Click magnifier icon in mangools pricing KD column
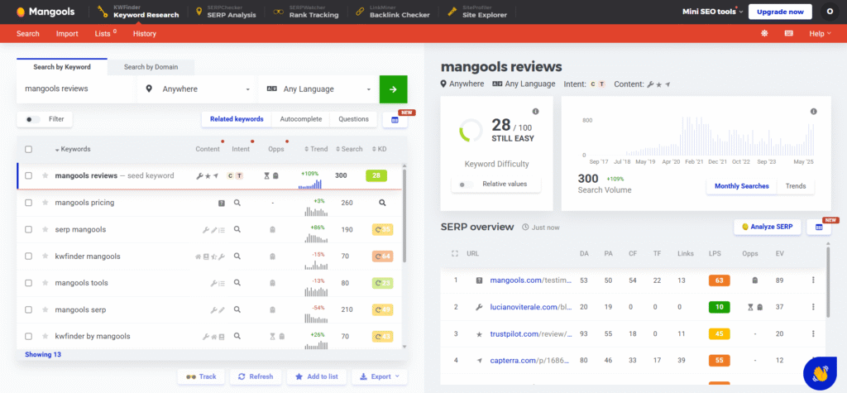Image resolution: width=847 pixels, height=393 pixels. point(382,203)
